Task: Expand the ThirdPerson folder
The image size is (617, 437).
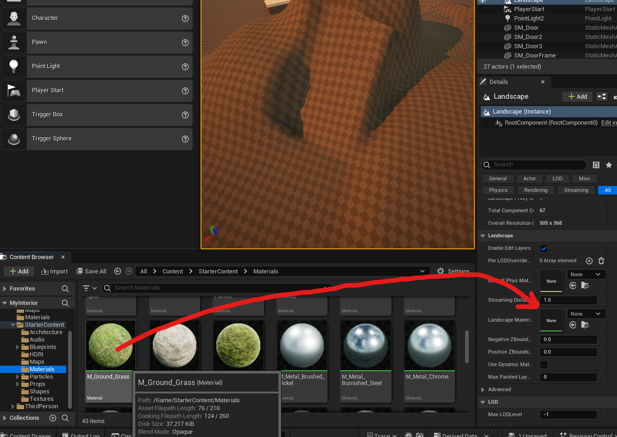Action: pyautogui.click(x=13, y=406)
